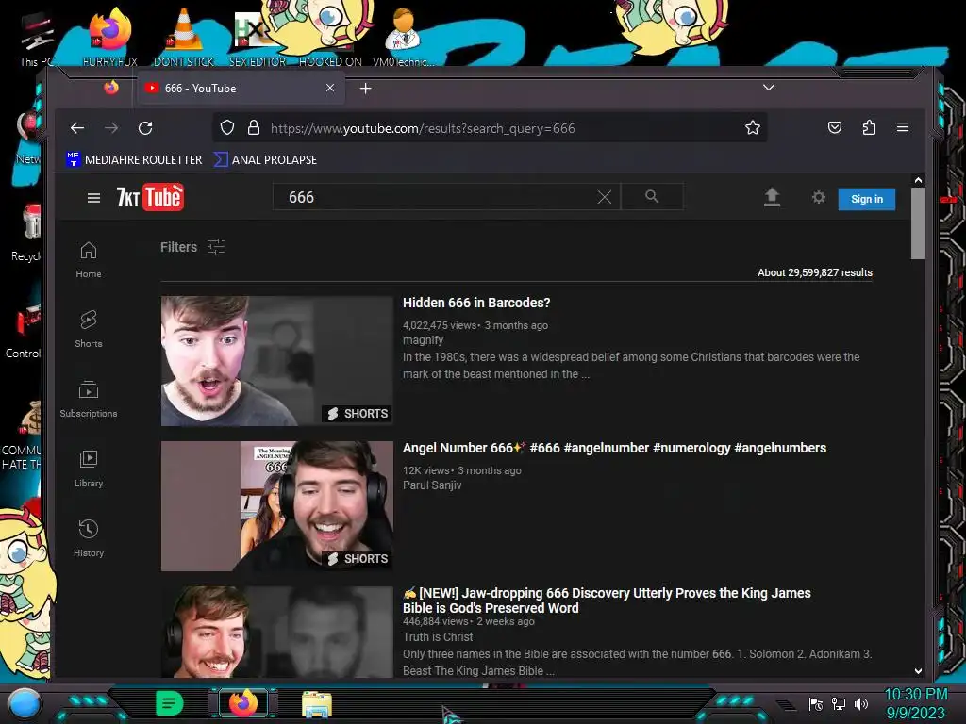Open History in the sidebar
This screenshot has width=966, height=724.
89,538
